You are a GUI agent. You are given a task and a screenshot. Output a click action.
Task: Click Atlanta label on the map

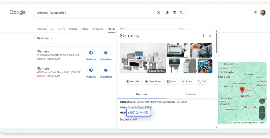pos(246,96)
